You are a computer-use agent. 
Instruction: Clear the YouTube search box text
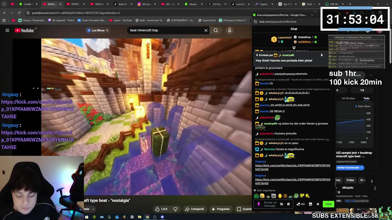206,30
